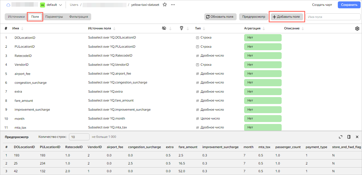Switch to the Источники tab
362x175 pixels.
click(x=16, y=17)
